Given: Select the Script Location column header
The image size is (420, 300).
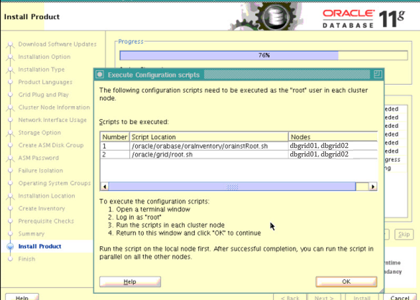Looking at the screenshot, I should (x=209, y=137).
